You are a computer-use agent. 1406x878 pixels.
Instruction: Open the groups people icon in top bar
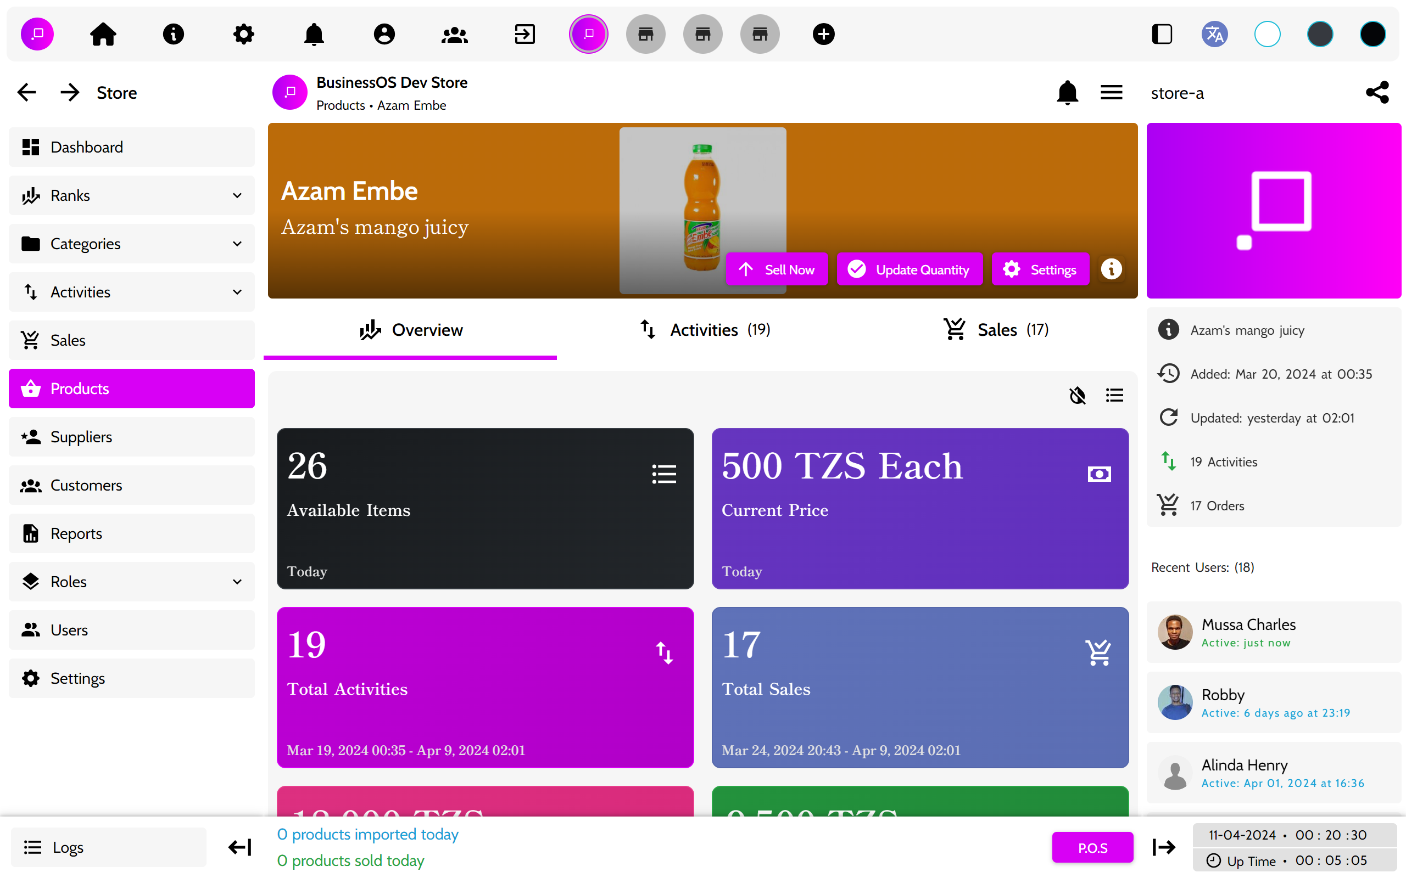(x=454, y=34)
